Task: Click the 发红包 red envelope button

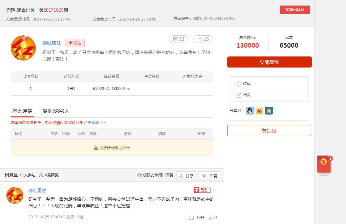Action: tap(269, 130)
